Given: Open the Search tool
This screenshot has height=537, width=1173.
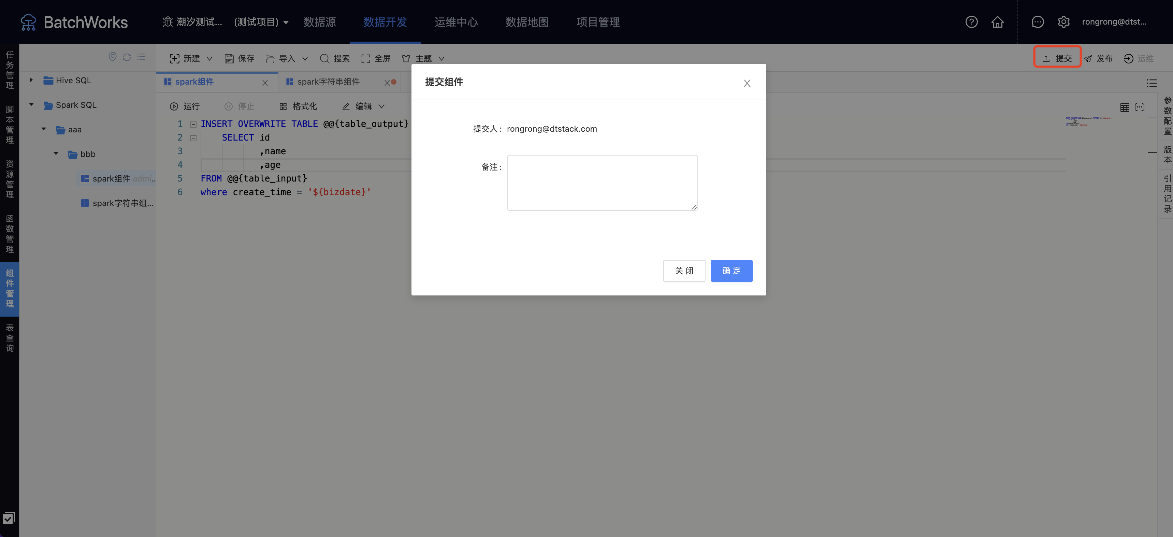Looking at the screenshot, I should coord(335,58).
